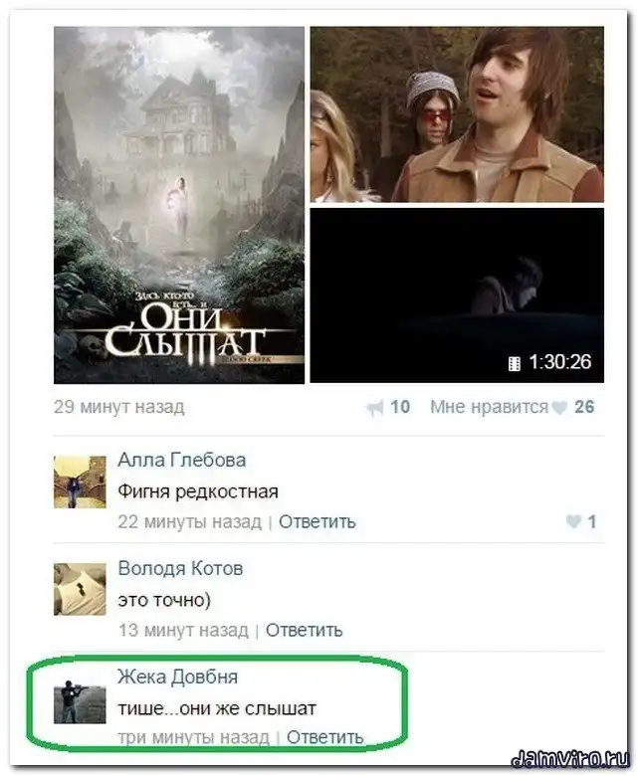638x776 pixels.
Task: Click the 29 минут назад post timestamp
Action: pyautogui.click(x=119, y=407)
